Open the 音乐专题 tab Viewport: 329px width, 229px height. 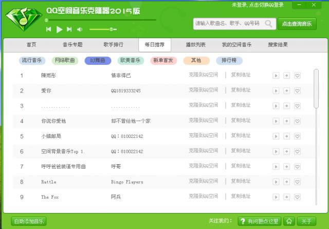[72, 45]
